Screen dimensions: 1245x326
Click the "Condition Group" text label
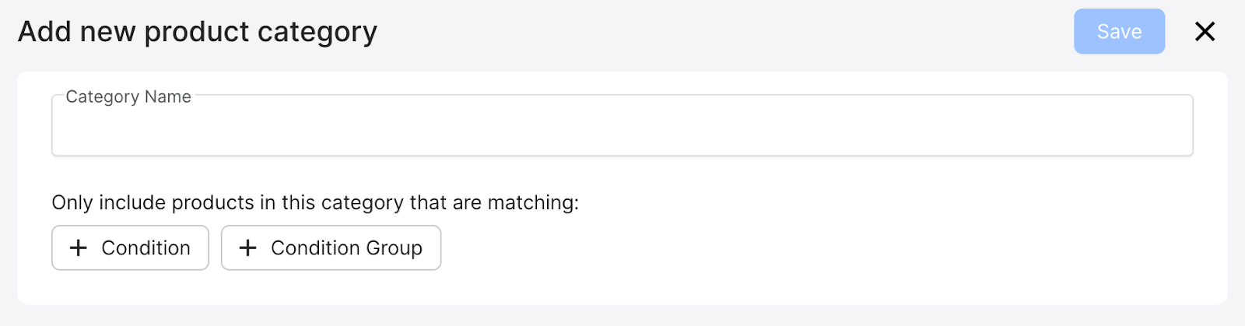346,248
